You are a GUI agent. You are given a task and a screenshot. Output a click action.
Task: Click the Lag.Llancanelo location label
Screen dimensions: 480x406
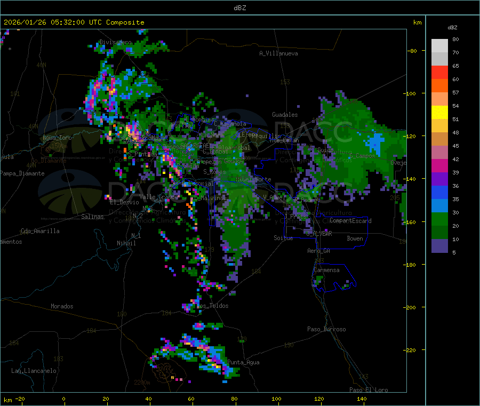tap(34, 371)
